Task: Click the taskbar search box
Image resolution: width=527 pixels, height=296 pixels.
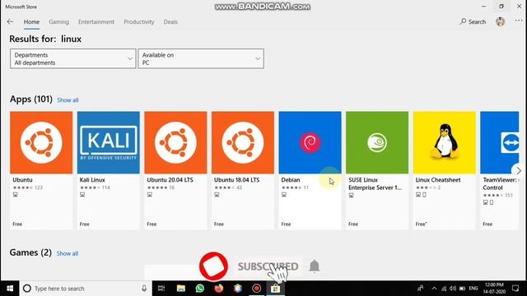Action: coord(86,289)
